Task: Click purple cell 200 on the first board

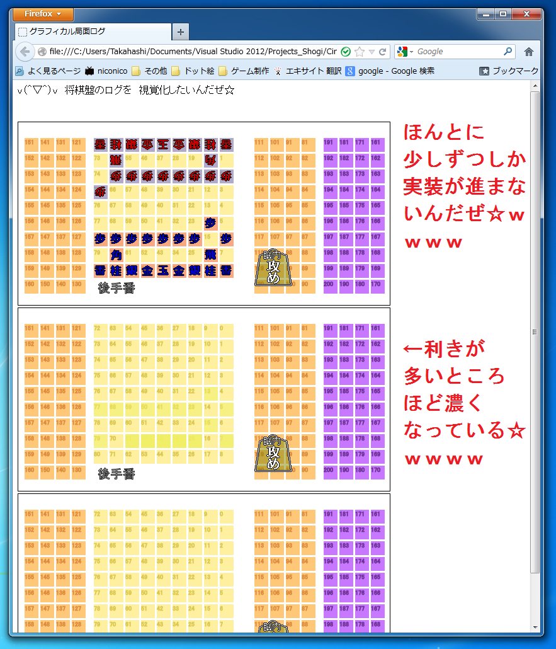Action: click(x=330, y=287)
